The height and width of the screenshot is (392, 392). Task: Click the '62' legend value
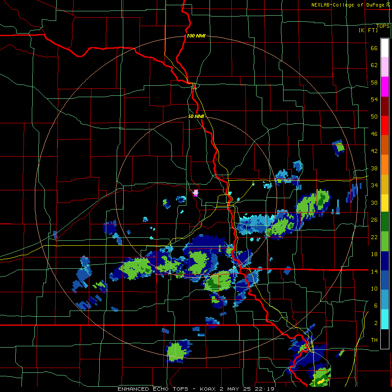click(374, 65)
